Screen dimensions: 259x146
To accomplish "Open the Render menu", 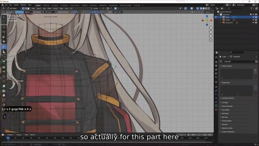I will click(x=16, y=5).
